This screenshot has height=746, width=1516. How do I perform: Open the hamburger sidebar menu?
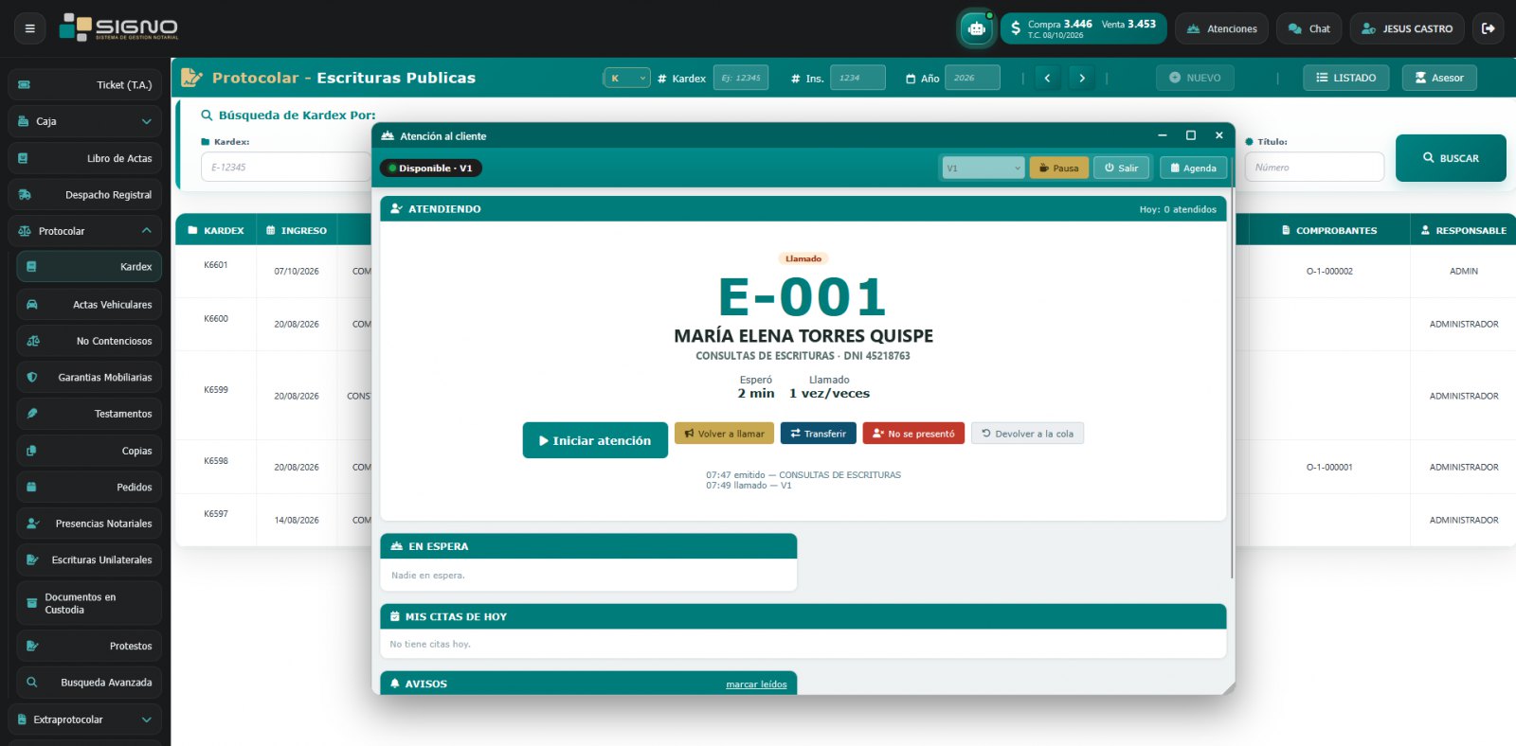tap(29, 28)
